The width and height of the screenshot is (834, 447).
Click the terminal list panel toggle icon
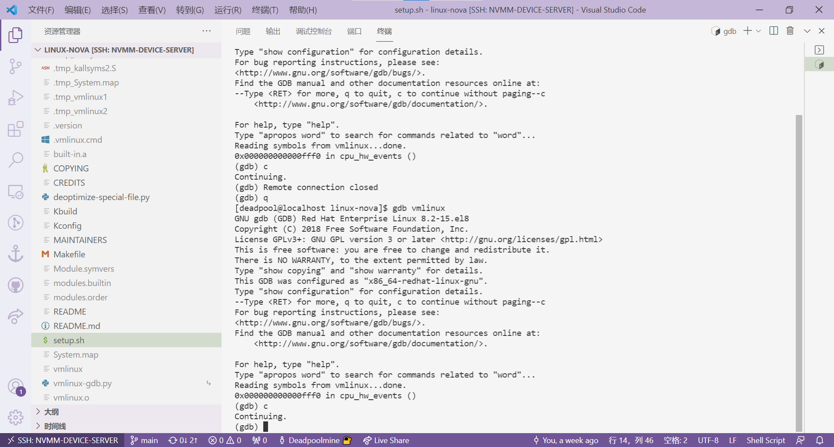(819, 50)
